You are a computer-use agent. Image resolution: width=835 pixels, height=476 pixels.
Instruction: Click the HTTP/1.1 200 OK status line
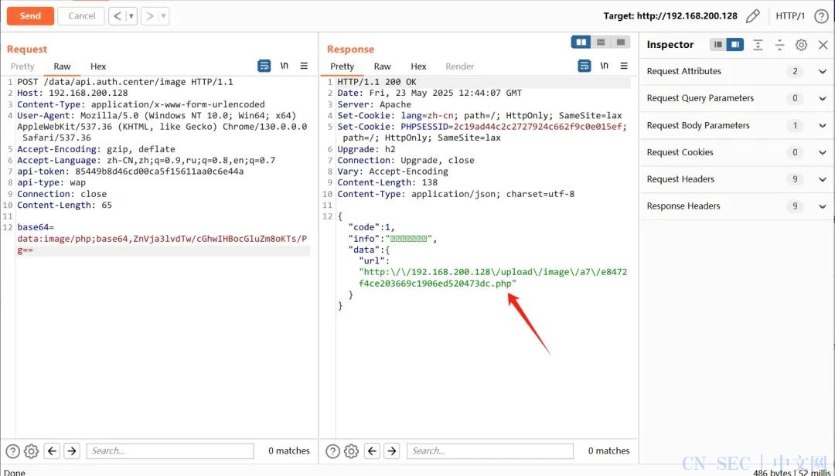click(x=377, y=82)
